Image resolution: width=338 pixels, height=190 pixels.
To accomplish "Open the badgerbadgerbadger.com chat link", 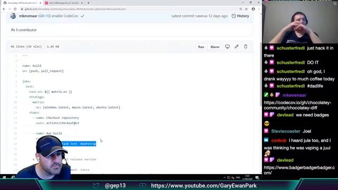I will pyautogui.click(x=299, y=170).
